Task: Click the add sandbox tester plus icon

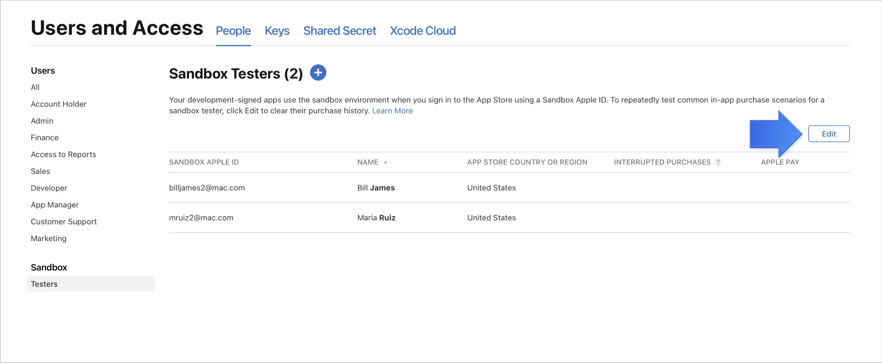Action: pyautogui.click(x=318, y=73)
